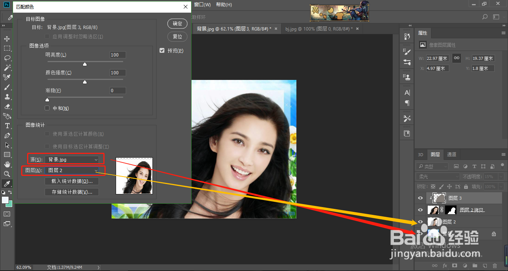The image size is (508, 271).
Task: Toggle the lock all padlock icon
Action: [x=466, y=187]
